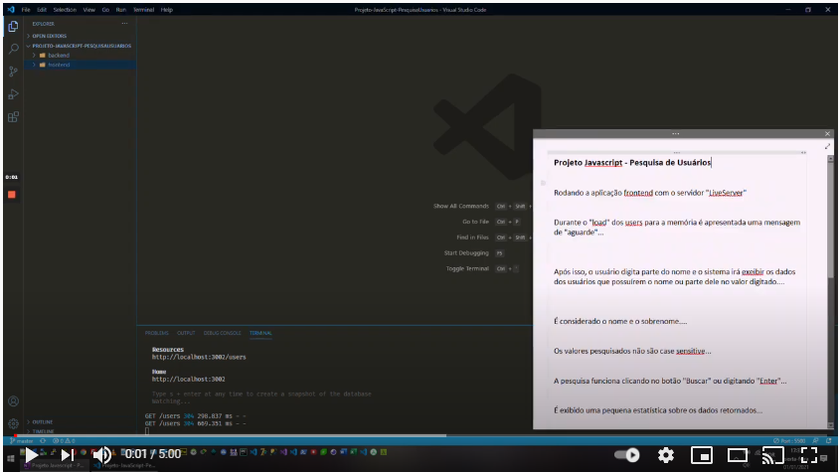
Task: Click 'Go to File' welcome shortcut text
Action: pyautogui.click(x=476, y=222)
